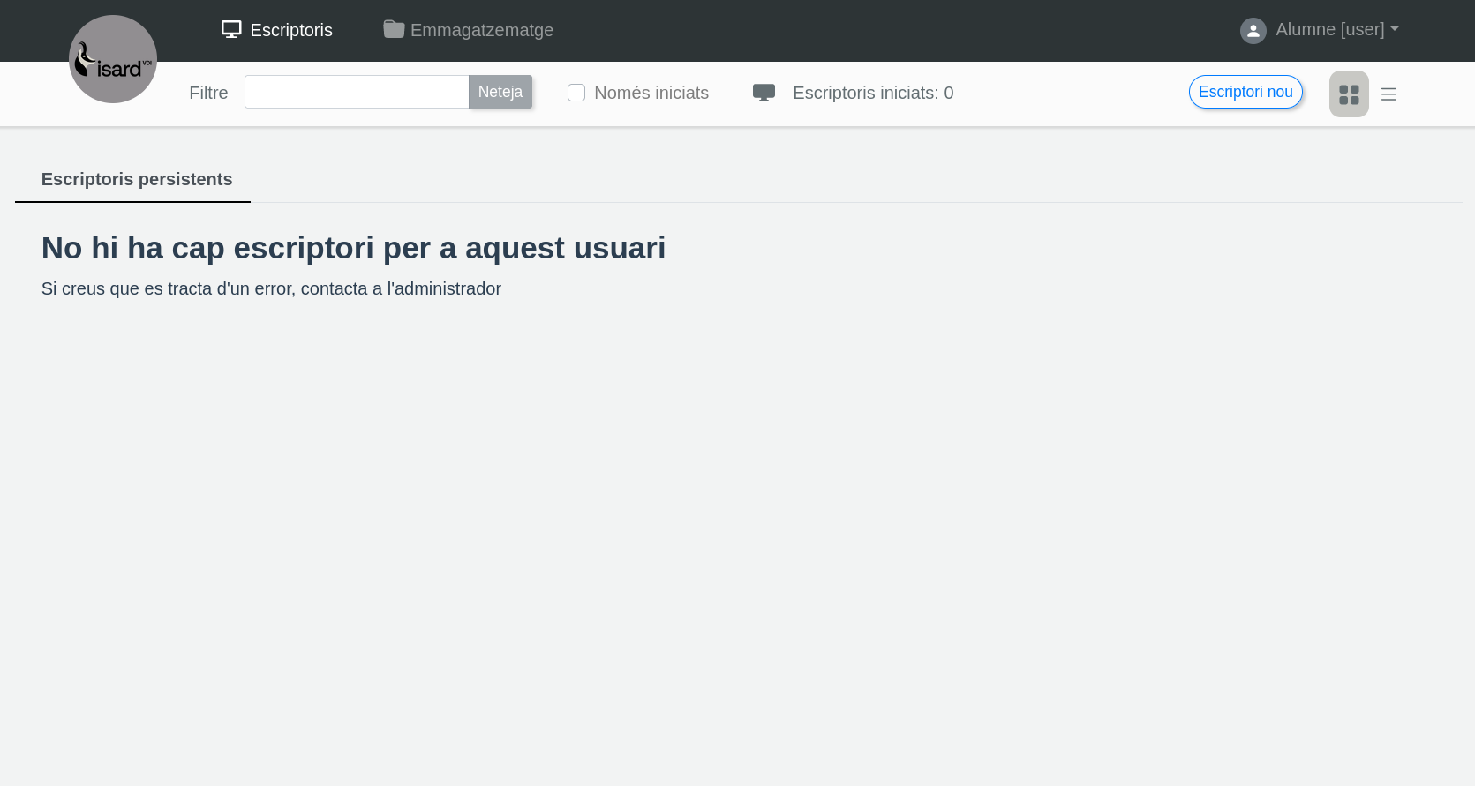Click the started desktops monitor icon
The height and width of the screenshot is (786, 1475).
click(764, 93)
